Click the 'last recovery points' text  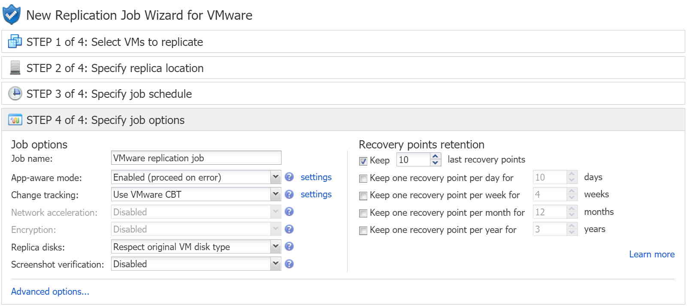(486, 160)
